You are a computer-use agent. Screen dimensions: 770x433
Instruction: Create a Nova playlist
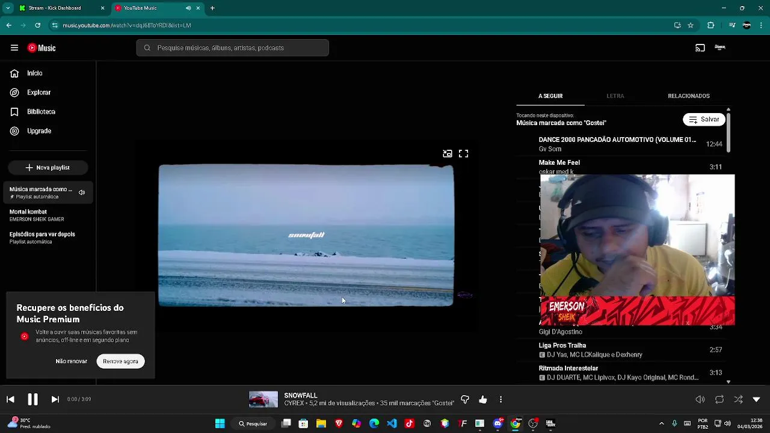tap(48, 168)
